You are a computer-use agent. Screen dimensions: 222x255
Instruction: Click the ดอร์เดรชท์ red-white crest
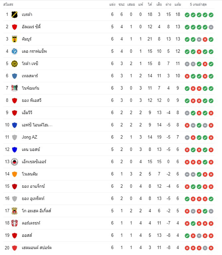[x=15, y=223]
